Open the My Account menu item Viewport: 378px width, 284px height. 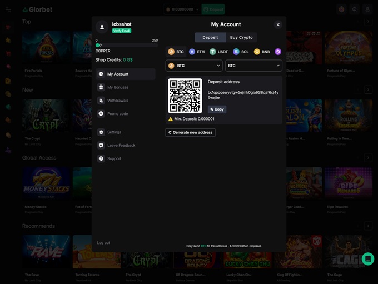coord(126,74)
